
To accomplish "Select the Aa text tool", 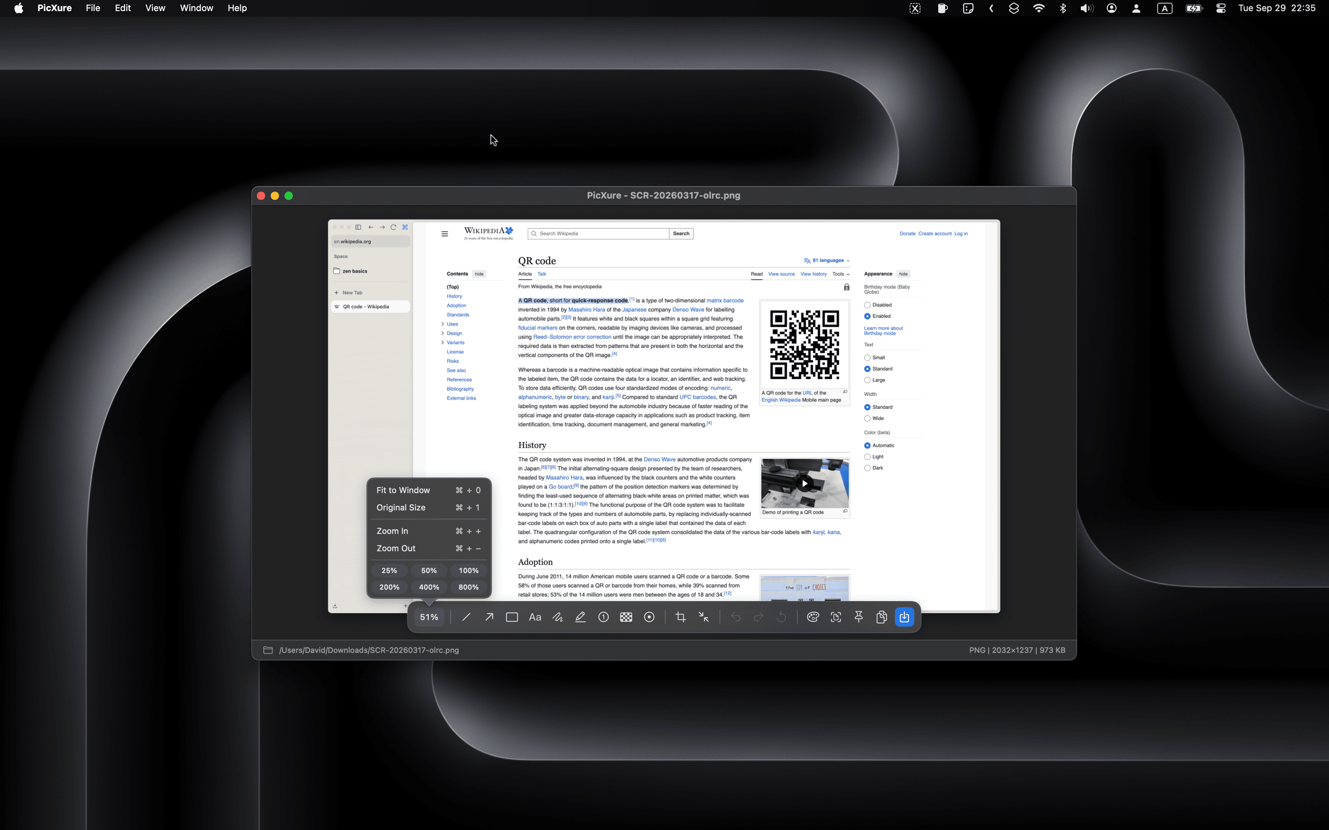I will coord(535,617).
